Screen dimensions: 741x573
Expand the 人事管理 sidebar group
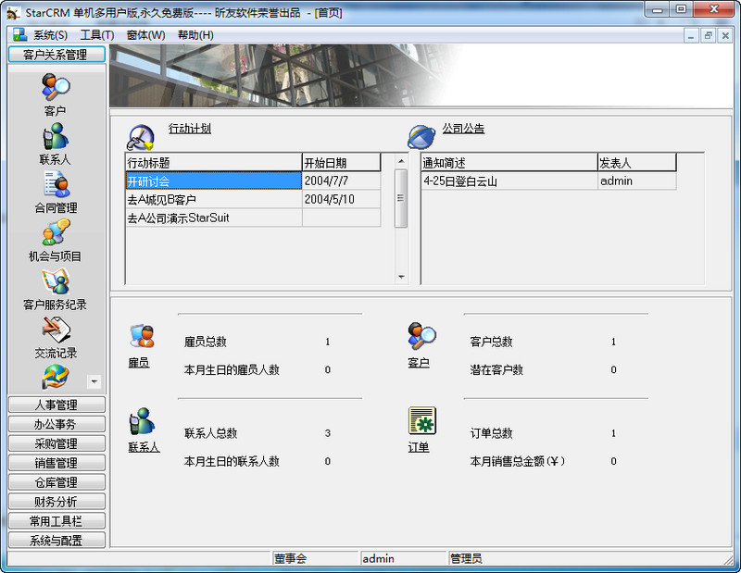point(57,405)
